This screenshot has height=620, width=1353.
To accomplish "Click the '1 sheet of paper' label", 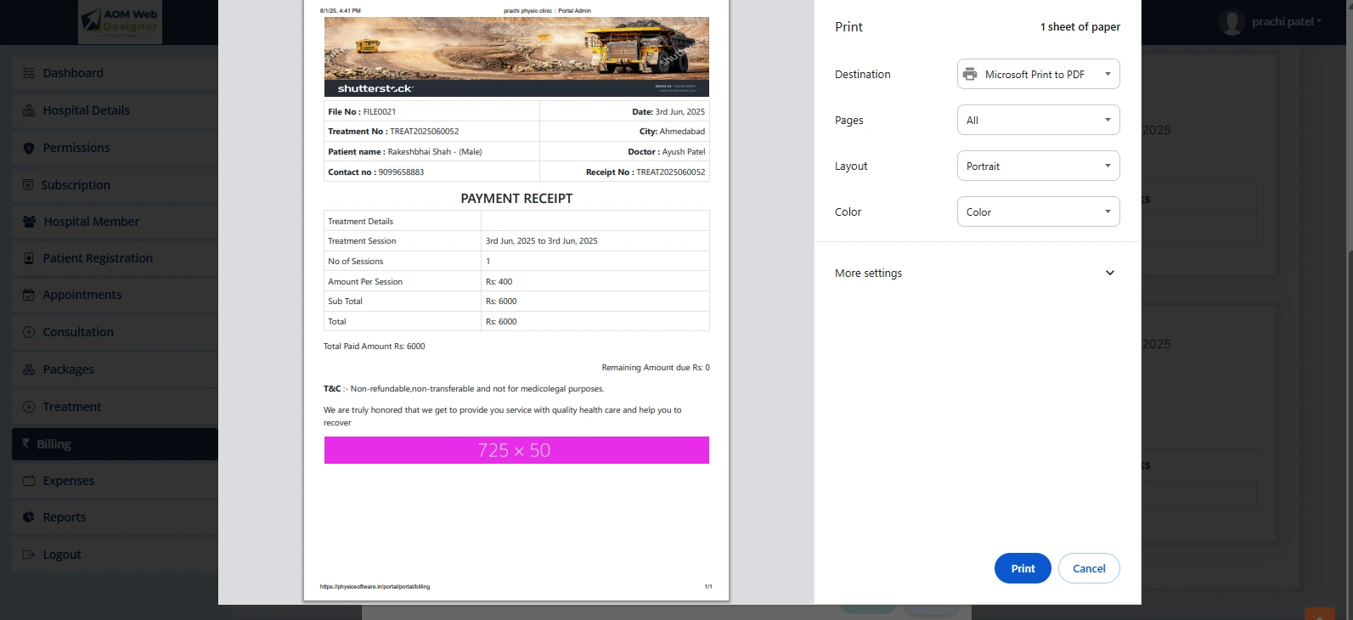I will tap(1080, 27).
